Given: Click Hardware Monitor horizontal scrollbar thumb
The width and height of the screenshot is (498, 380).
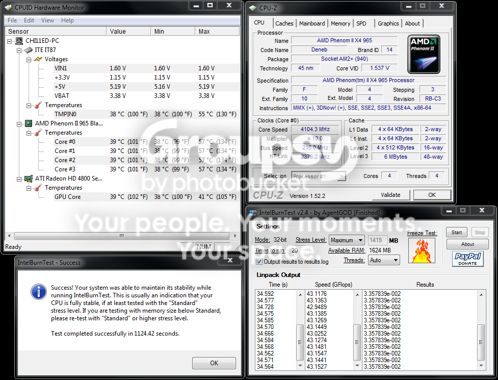Looking at the screenshot, I should coord(122,236).
